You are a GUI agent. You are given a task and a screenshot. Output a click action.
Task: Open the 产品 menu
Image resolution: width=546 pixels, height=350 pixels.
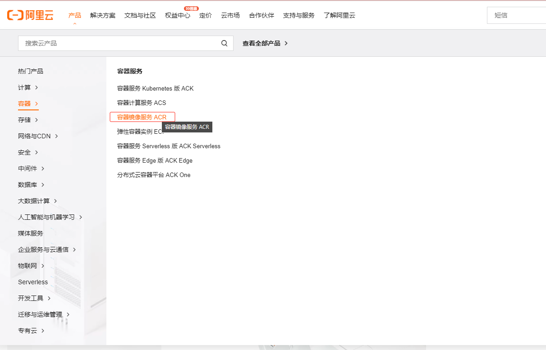tap(75, 15)
